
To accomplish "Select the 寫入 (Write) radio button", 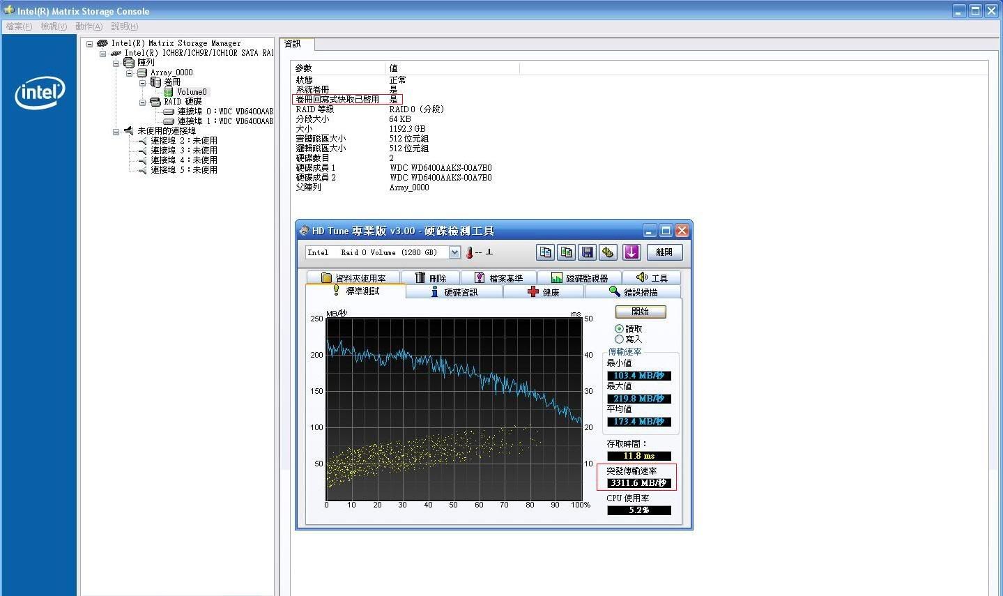I will click(x=619, y=339).
